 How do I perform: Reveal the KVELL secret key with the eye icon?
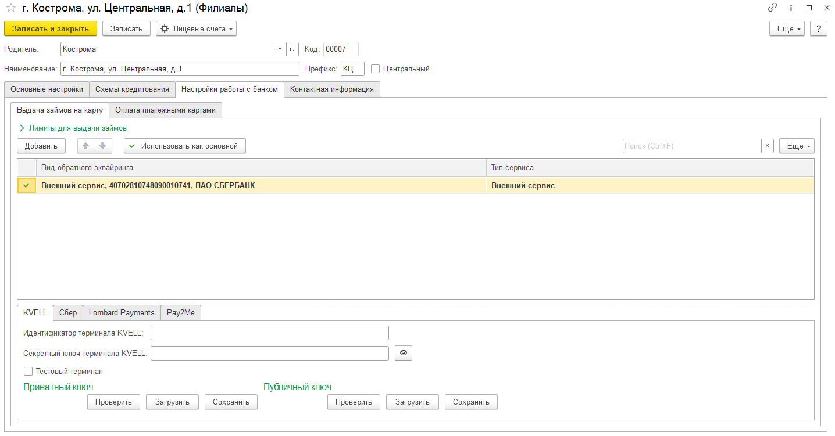(404, 353)
